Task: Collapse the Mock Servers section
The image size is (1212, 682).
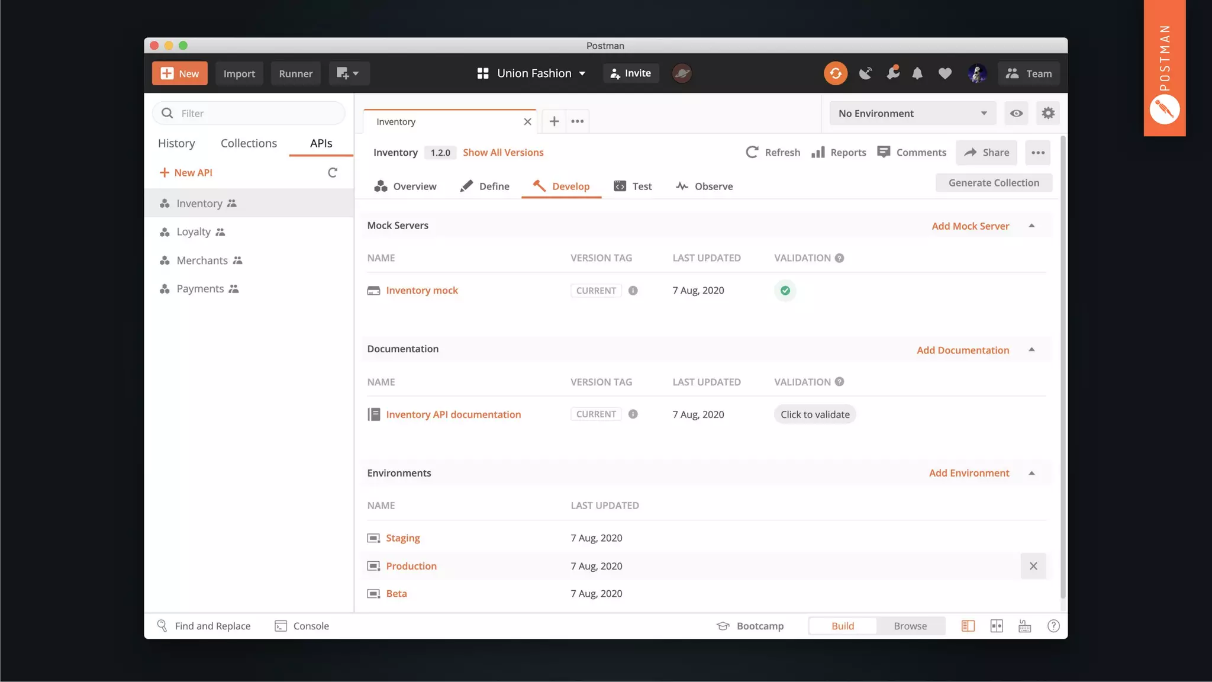Action: 1032,226
